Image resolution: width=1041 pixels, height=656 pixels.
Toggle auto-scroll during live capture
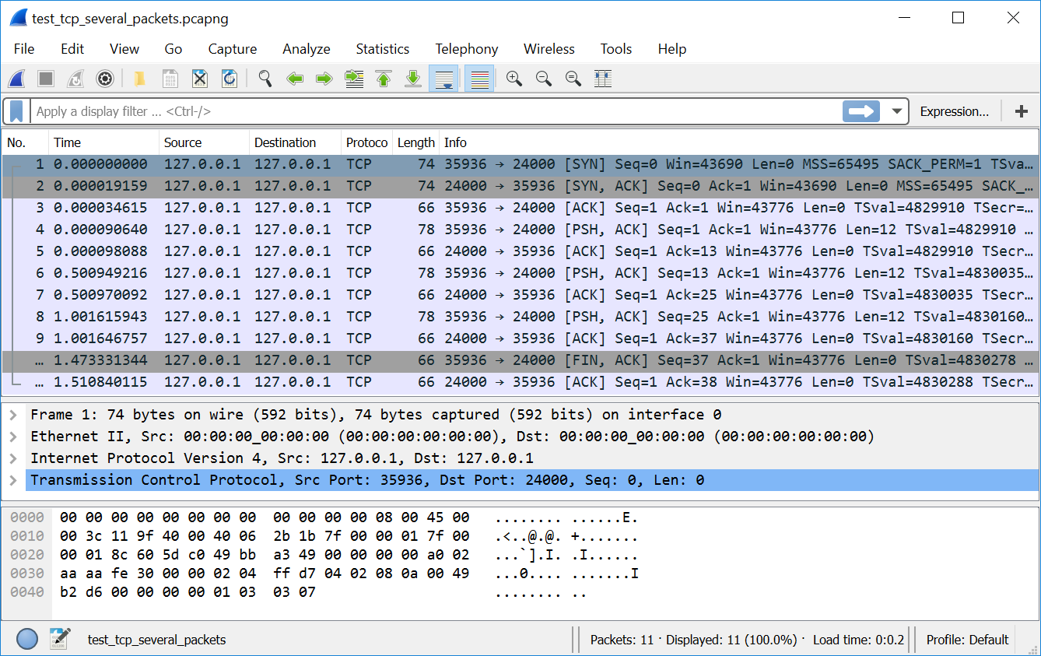[x=443, y=79]
